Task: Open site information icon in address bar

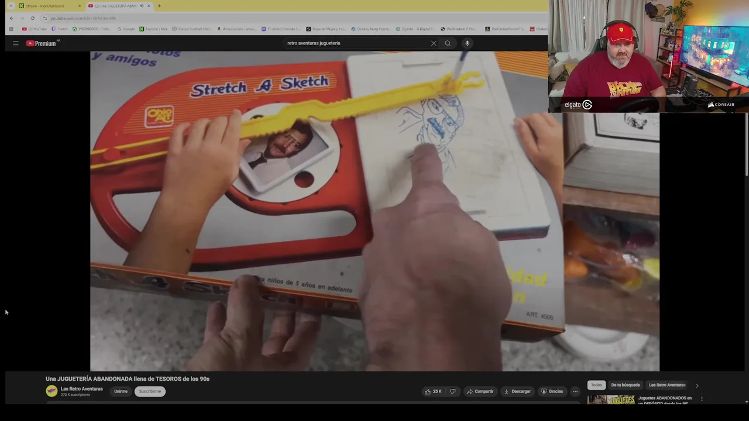Action: point(45,18)
